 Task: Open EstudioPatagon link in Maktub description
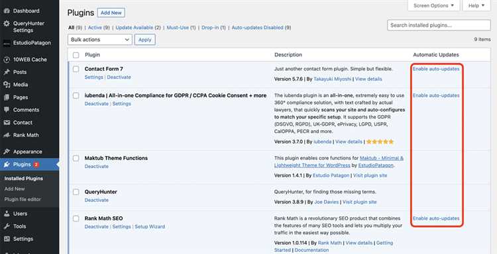(x=376, y=165)
